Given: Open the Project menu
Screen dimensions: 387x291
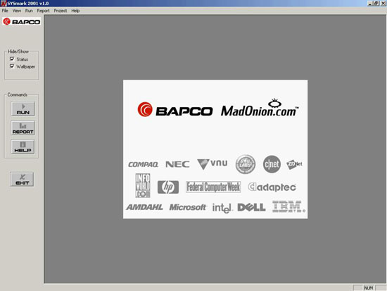Looking at the screenshot, I should click(x=61, y=11).
